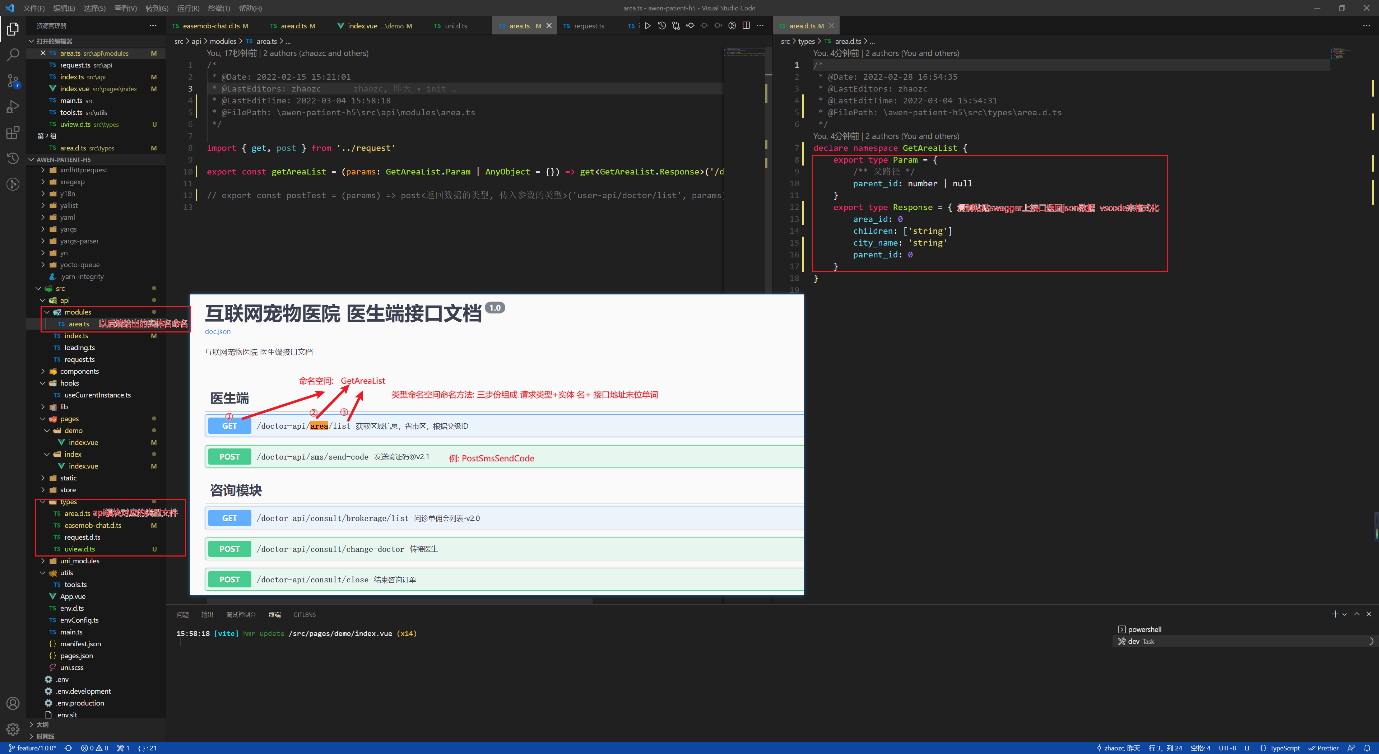Open Run and Debug view
The width and height of the screenshot is (1379, 754).
pos(13,107)
